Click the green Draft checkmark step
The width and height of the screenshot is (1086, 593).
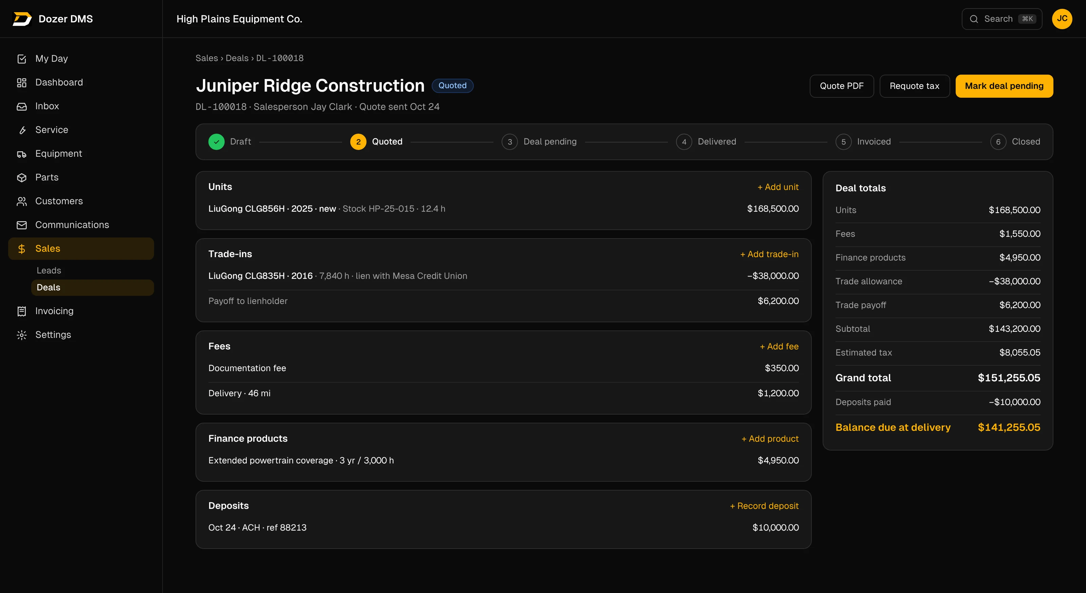click(x=216, y=141)
